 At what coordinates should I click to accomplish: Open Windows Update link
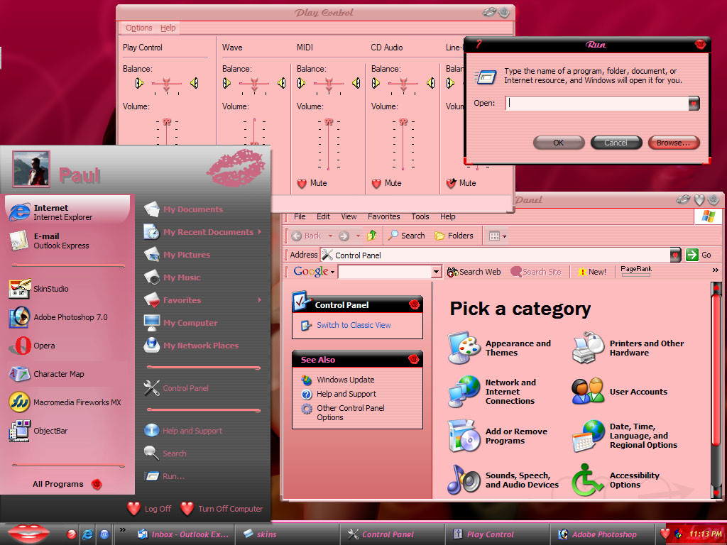[346, 380]
